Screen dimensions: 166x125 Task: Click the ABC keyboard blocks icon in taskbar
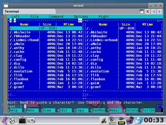(x=13, y=120)
